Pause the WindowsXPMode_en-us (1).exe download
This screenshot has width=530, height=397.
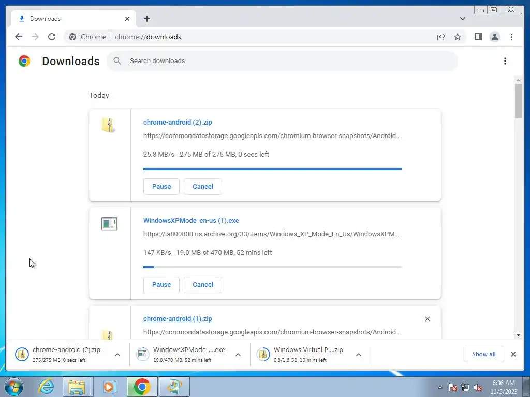coord(161,285)
